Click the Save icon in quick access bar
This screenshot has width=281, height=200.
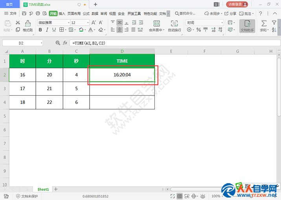coord(24,13)
